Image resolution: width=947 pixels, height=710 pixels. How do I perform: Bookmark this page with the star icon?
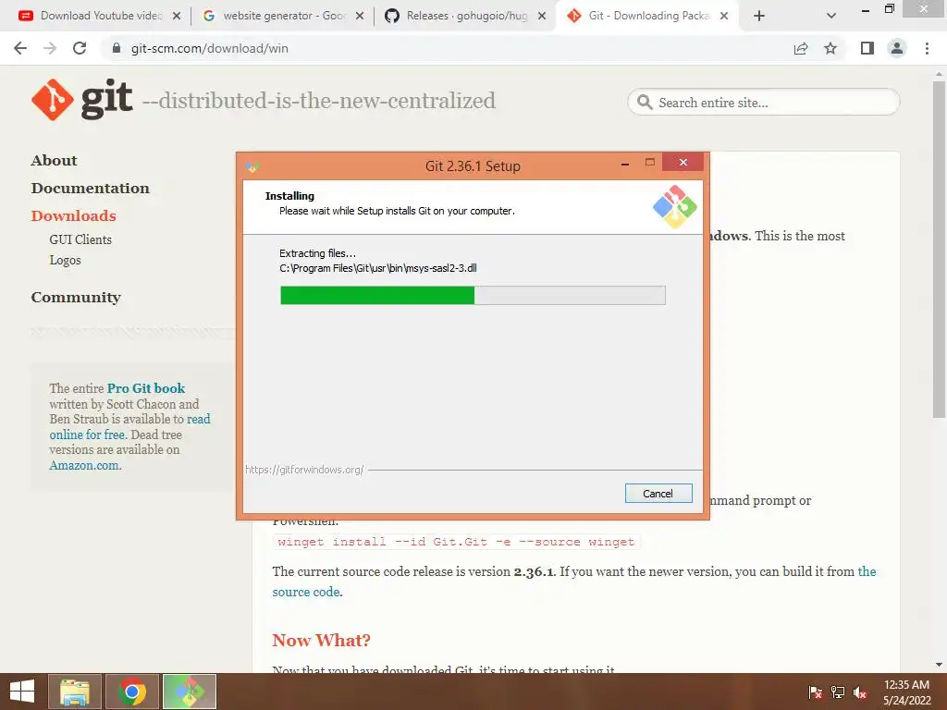pyautogui.click(x=830, y=48)
